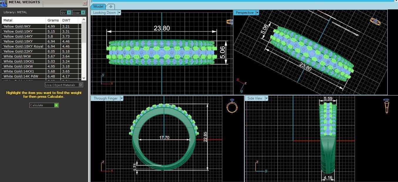Click the ring side-profile icon in Side View
This screenshot has height=182, width=398.
coord(386,106)
